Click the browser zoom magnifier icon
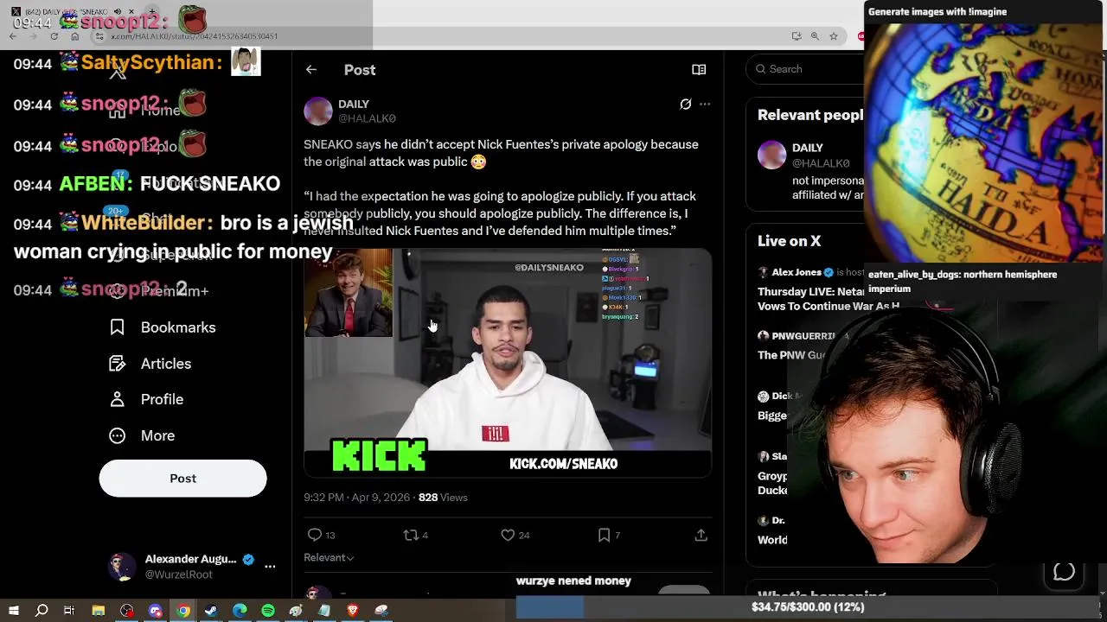This screenshot has height=622, width=1107. tap(815, 36)
